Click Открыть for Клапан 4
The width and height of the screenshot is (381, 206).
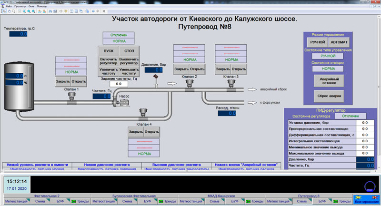click(151, 132)
